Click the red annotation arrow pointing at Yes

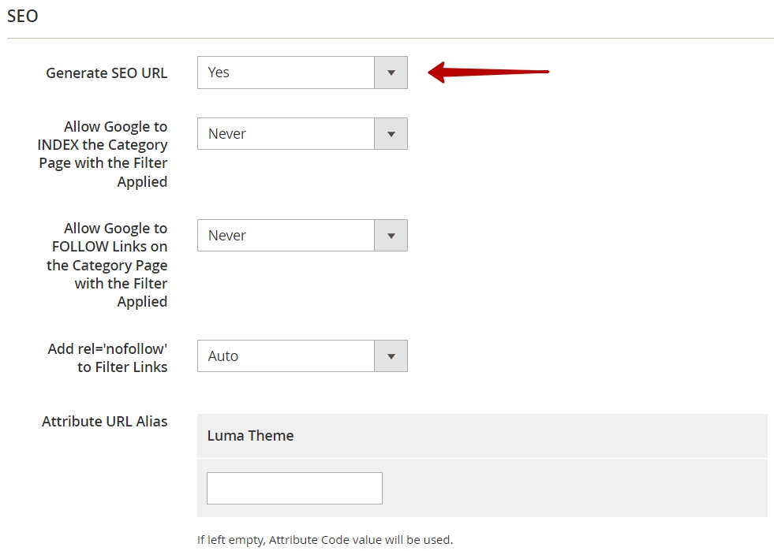488,72
